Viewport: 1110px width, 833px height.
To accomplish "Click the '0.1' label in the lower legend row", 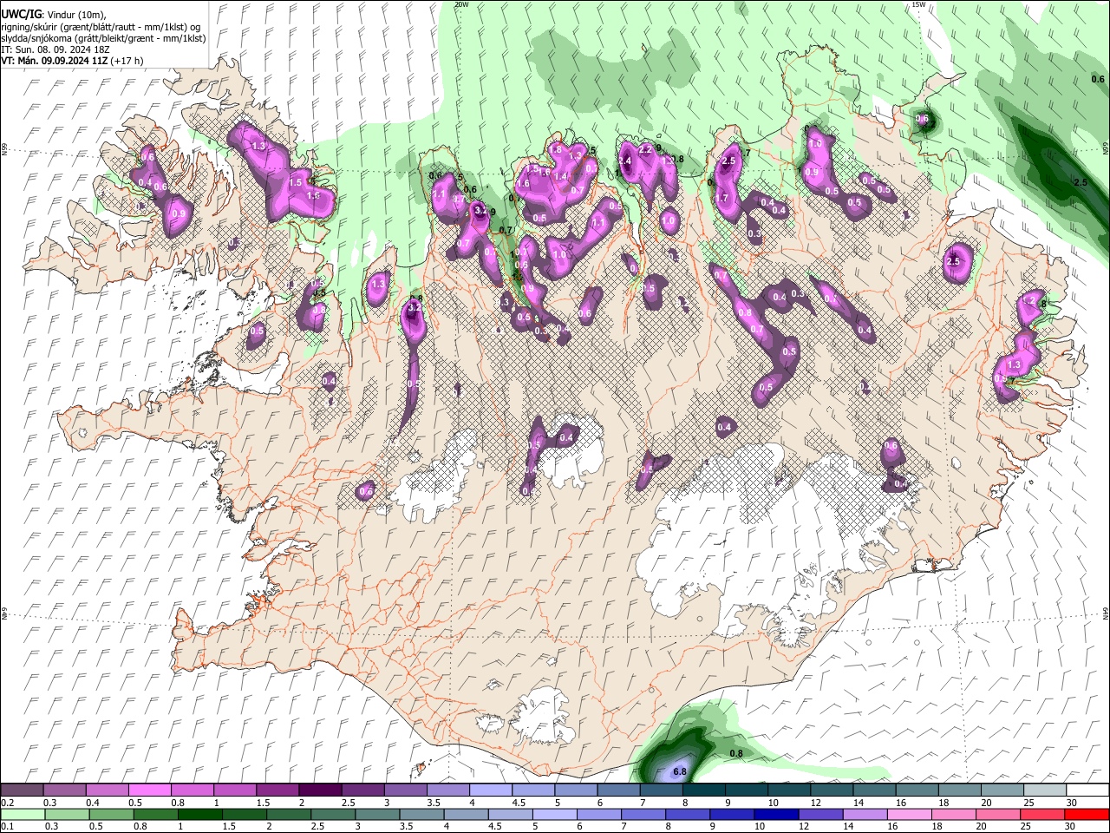I will 7,826.
